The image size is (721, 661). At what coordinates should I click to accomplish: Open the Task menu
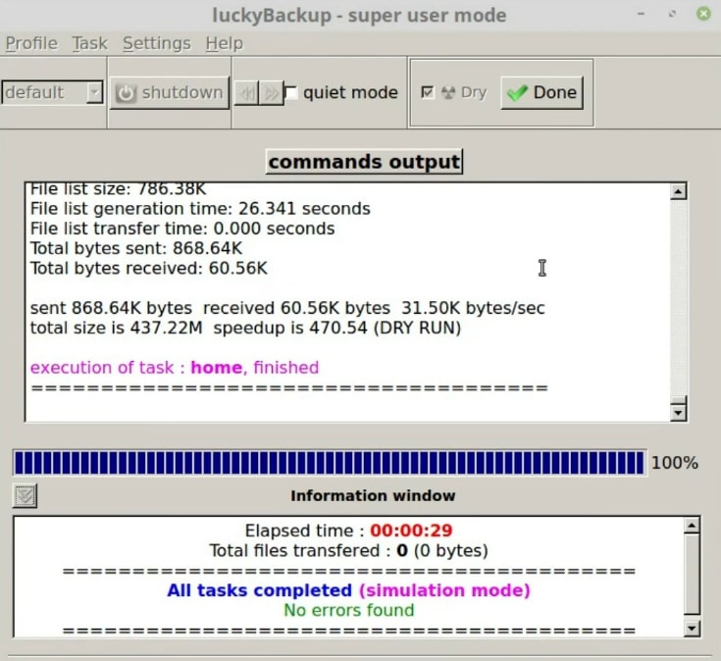(89, 44)
